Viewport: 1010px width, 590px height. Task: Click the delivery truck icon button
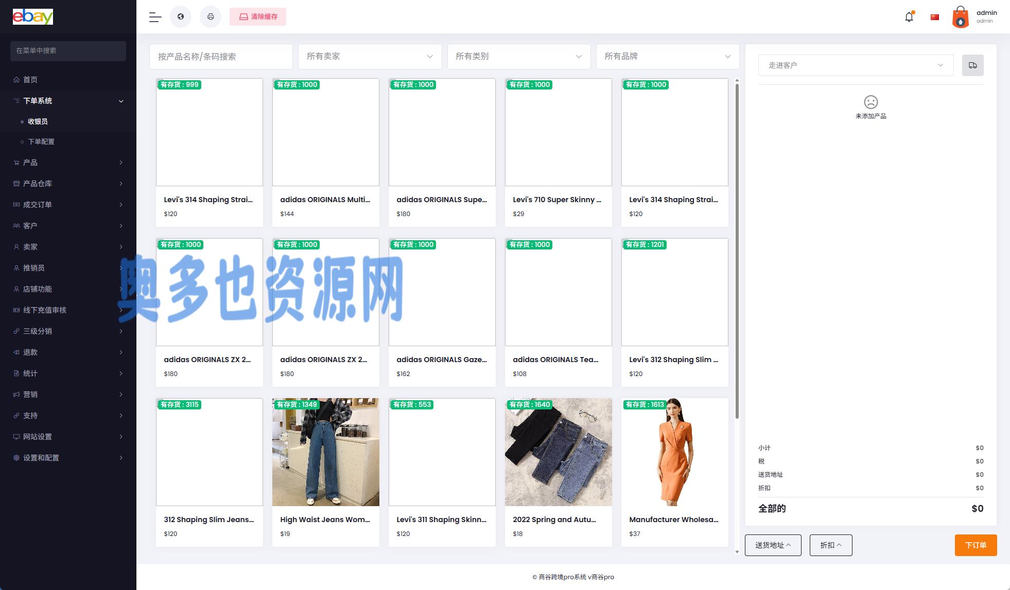click(972, 65)
